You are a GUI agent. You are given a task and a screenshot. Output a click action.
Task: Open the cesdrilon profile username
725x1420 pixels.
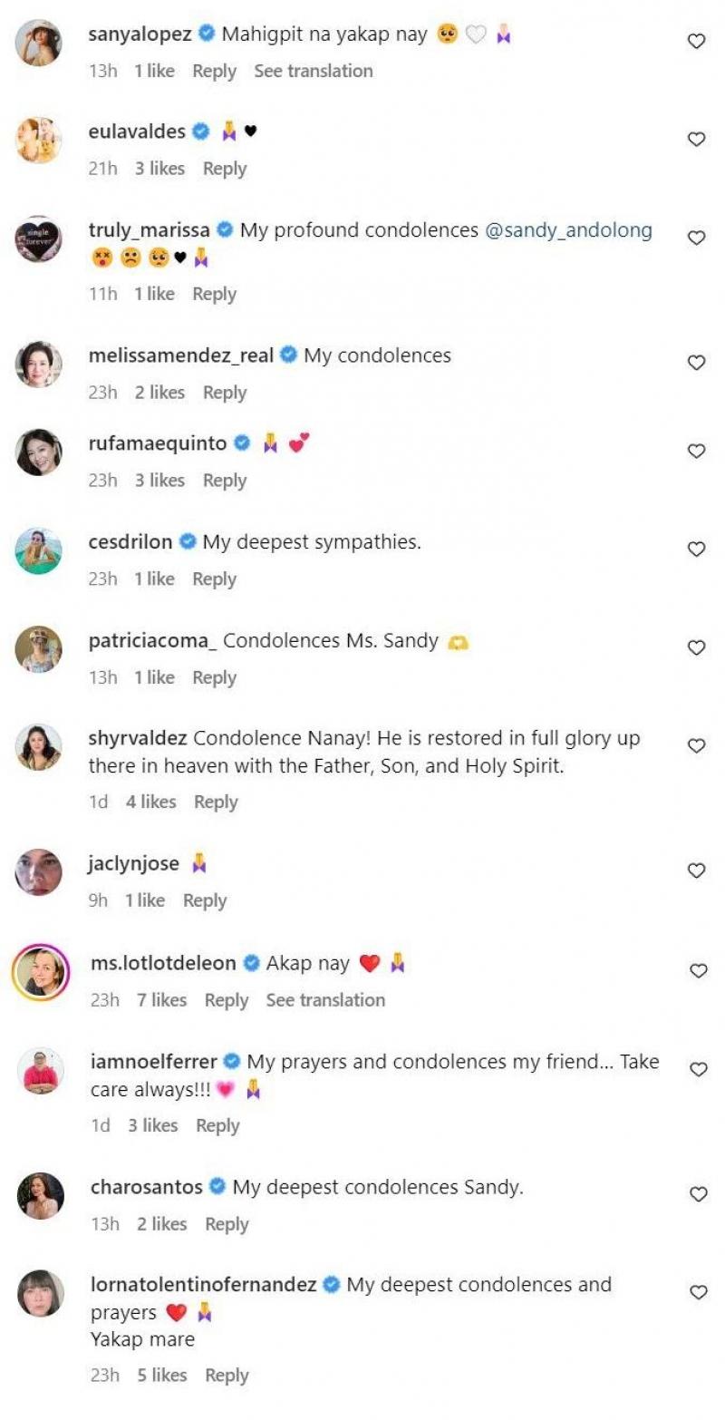(130, 542)
